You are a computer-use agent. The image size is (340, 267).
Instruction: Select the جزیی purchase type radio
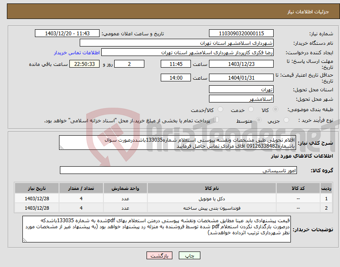286,120
